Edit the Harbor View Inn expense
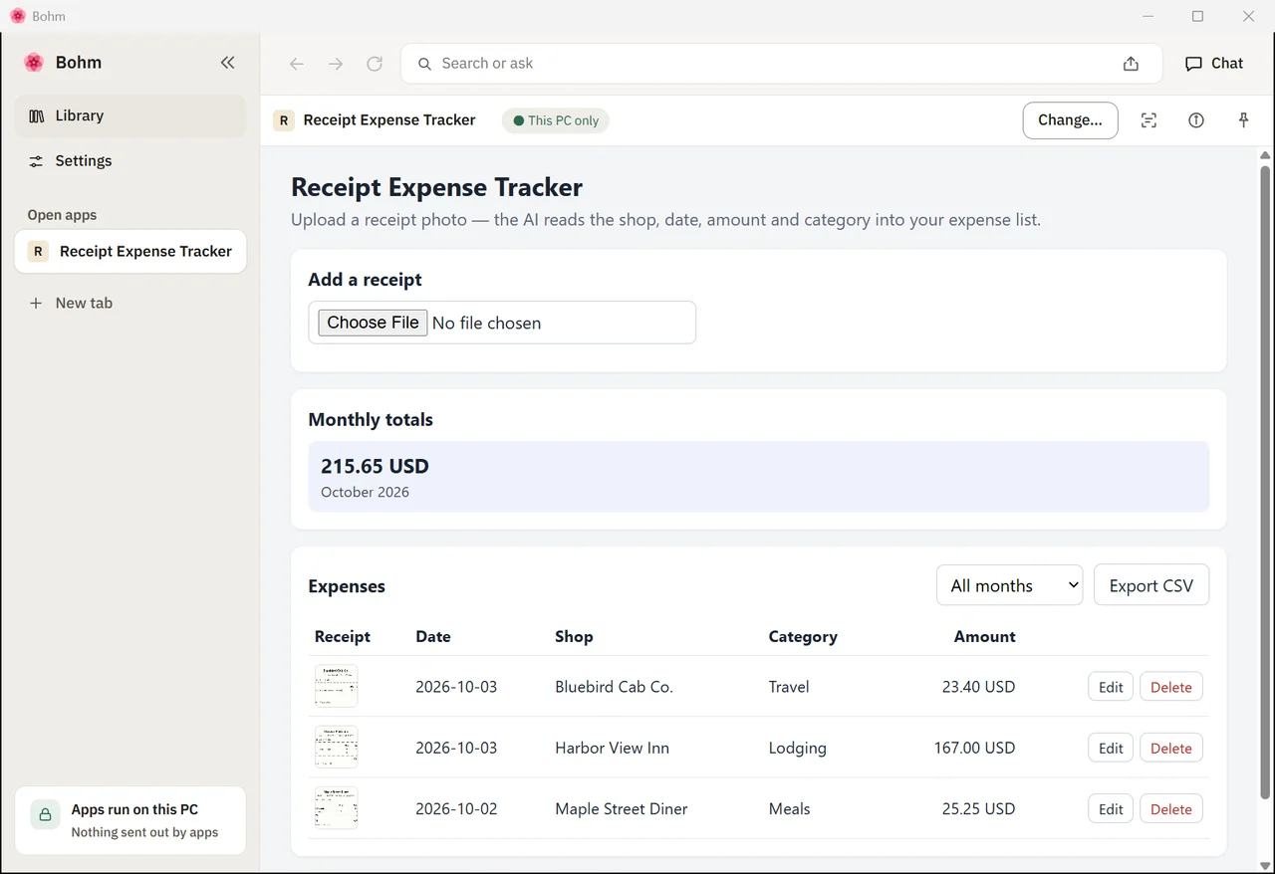 click(1111, 749)
